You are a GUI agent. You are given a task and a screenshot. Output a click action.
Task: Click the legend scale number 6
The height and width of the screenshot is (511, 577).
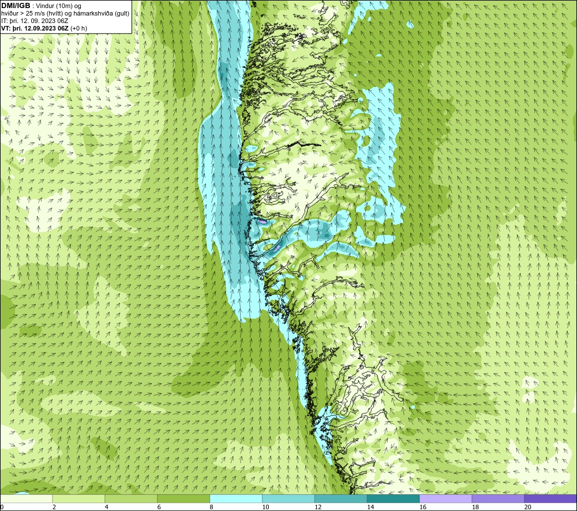point(159,507)
